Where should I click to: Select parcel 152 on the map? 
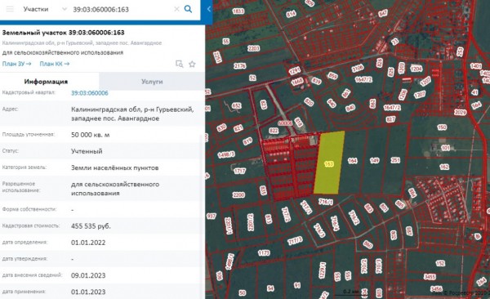click(x=440, y=263)
